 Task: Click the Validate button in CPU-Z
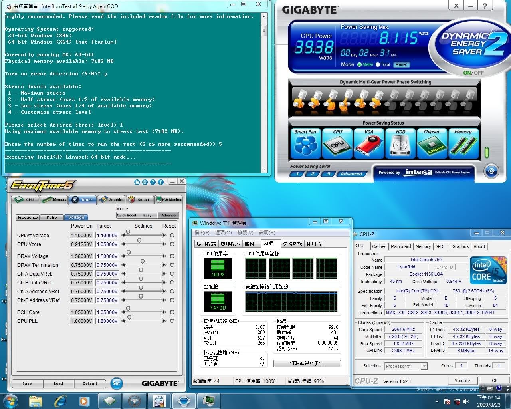[462, 381]
